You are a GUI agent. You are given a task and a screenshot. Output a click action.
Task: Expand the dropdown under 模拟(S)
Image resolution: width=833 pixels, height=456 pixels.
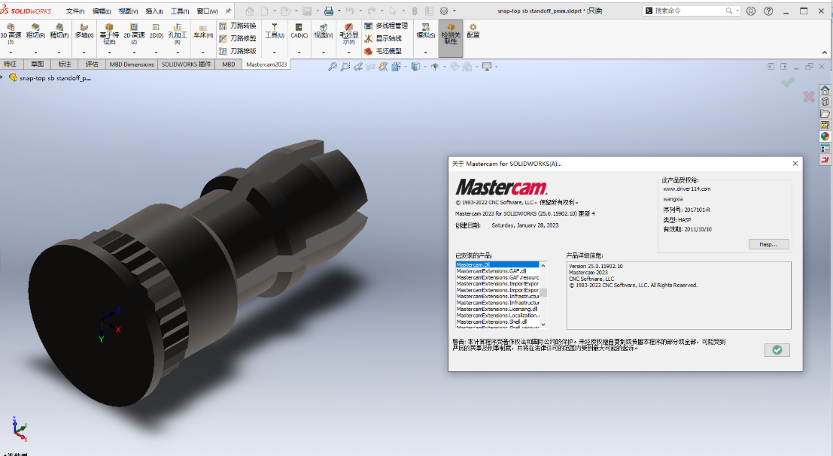426,53
